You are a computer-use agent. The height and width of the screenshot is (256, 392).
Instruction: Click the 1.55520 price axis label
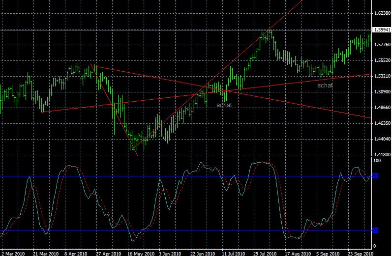pyautogui.click(x=382, y=60)
